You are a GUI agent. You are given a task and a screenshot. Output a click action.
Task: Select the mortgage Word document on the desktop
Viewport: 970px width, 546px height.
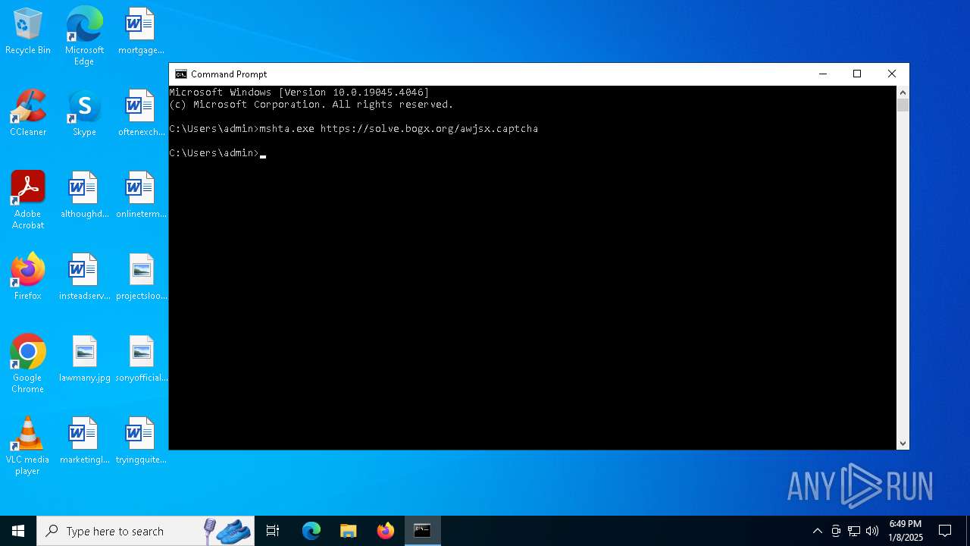click(141, 32)
